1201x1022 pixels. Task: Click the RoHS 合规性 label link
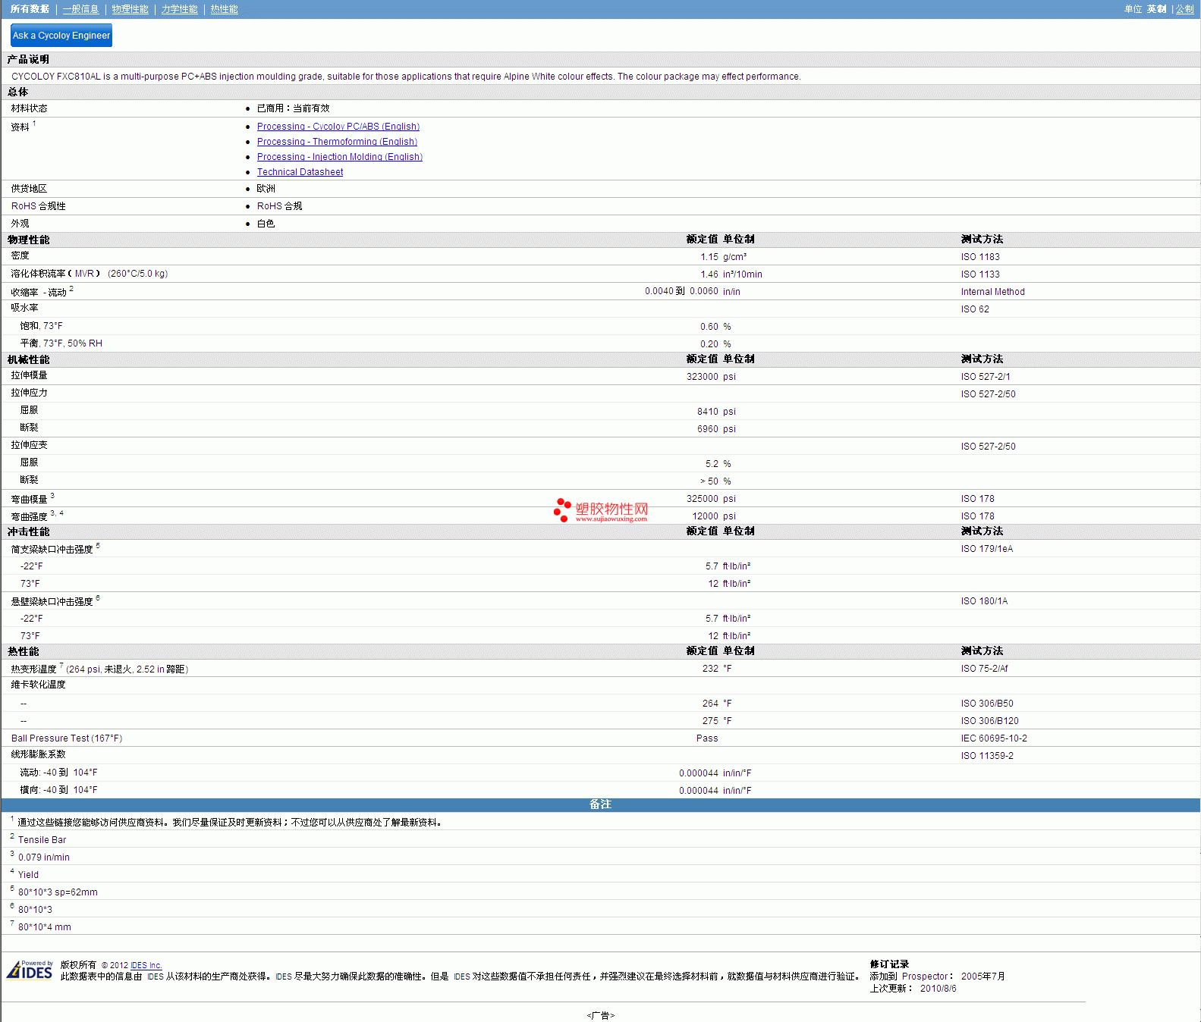39,206
